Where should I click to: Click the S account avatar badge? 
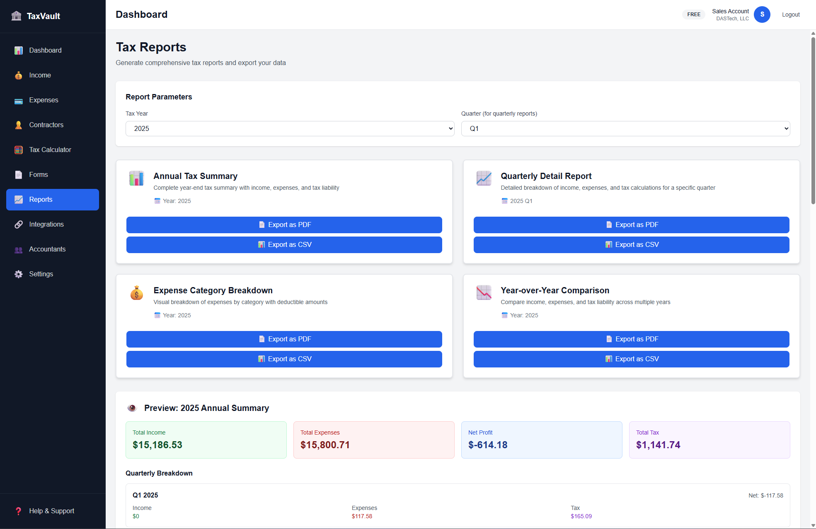(x=762, y=14)
